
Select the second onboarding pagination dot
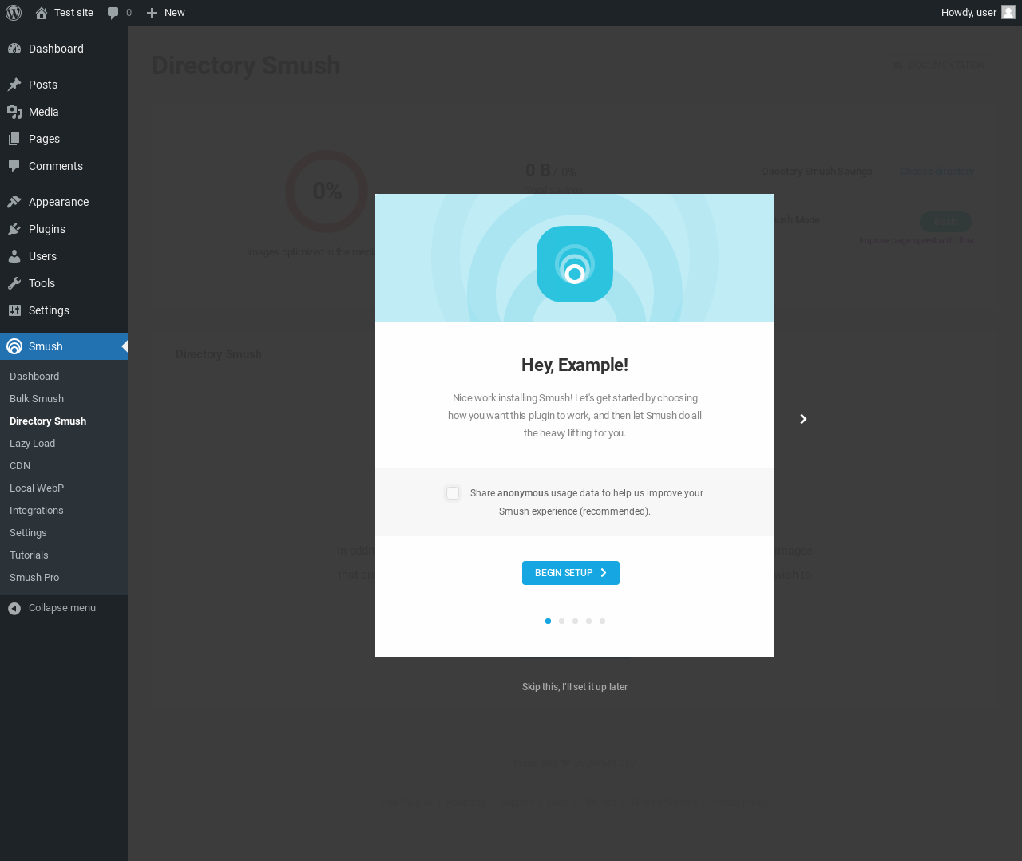pyautogui.click(x=561, y=621)
